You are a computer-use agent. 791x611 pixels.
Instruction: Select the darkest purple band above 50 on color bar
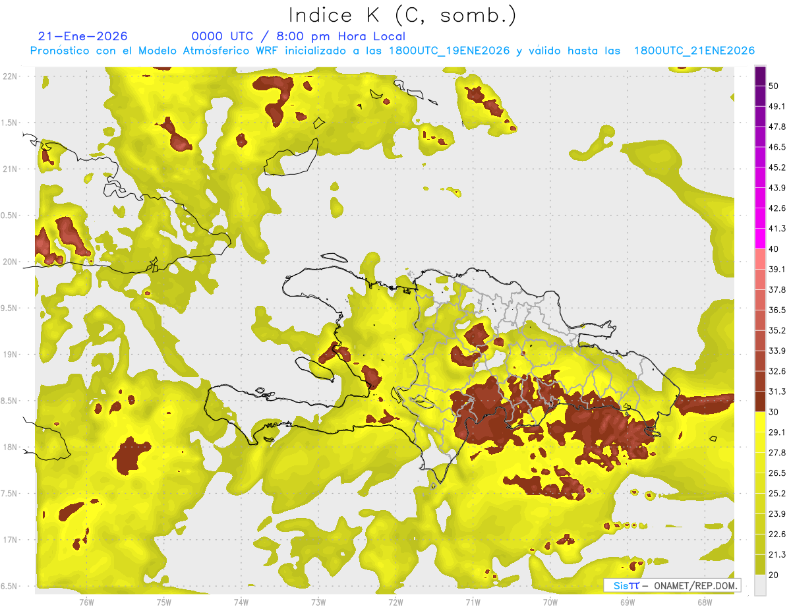pyautogui.click(x=761, y=76)
